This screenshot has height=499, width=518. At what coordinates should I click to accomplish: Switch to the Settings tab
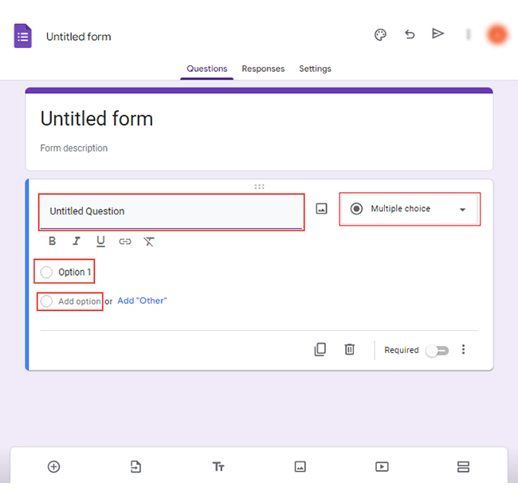[315, 69]
